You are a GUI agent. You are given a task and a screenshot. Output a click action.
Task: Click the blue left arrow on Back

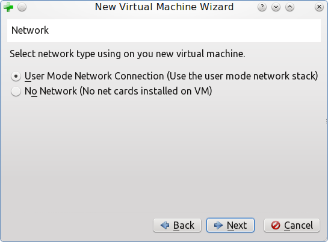click(165, 225)
